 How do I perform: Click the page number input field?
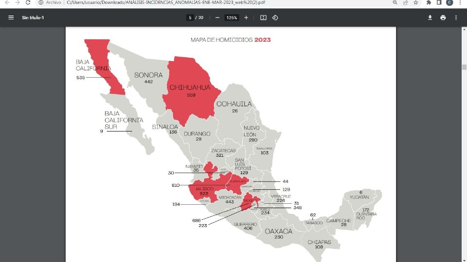pos(190,17)
